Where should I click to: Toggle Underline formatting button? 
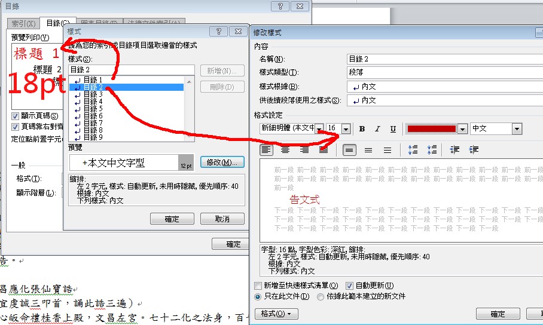(x=393, y=129)
